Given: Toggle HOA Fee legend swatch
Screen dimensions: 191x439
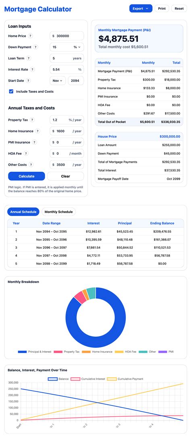Looking at the screenshot, I should click(119, 352).
